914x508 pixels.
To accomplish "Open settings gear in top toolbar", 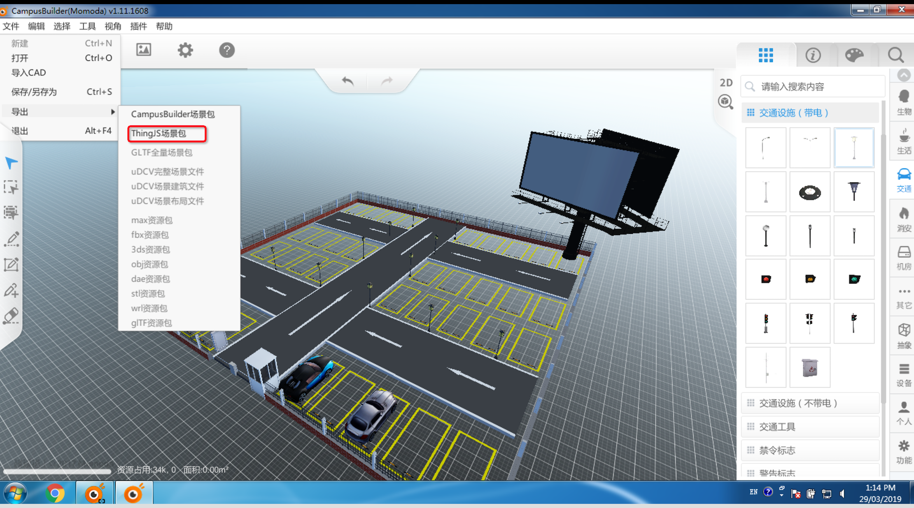I will (x=185, y=50).
